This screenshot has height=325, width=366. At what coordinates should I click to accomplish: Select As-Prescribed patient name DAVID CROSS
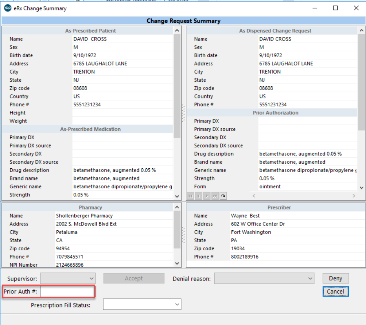coord(90,39)
